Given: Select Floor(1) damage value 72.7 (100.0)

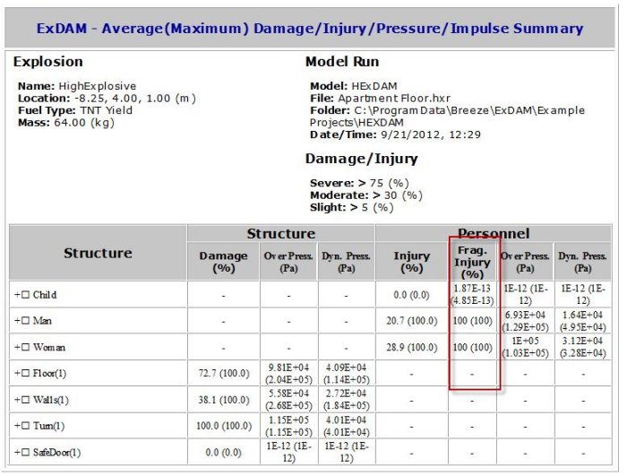Looking at the screenshot, I should pos(223,373).
